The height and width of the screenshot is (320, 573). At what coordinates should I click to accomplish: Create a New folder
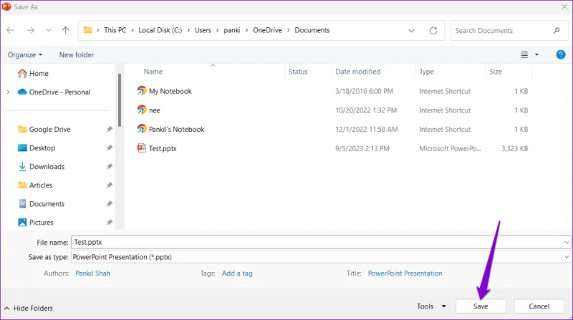coord(77,55)
